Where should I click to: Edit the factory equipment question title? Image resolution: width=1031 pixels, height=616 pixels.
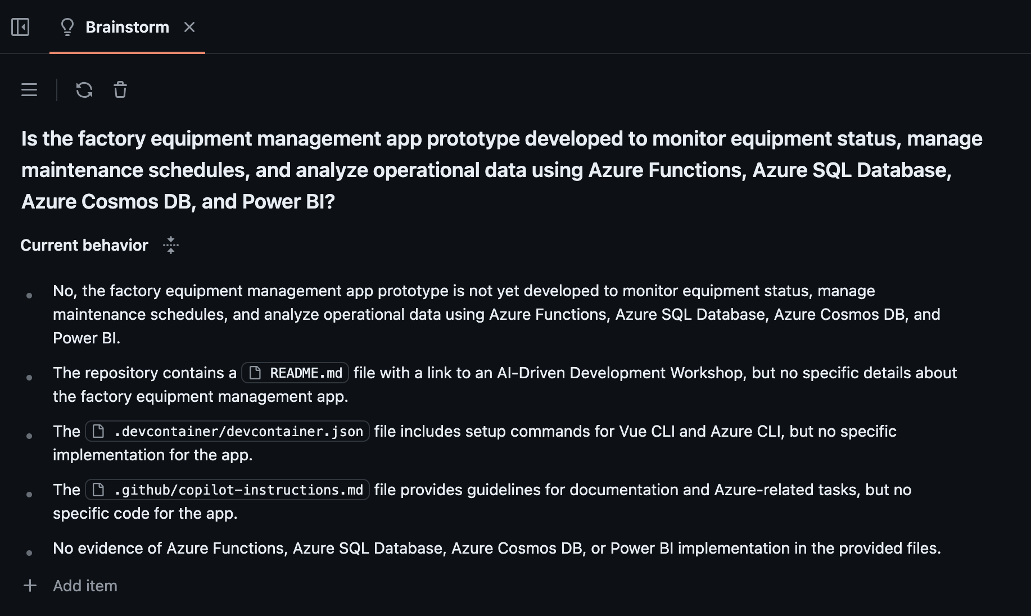501,170
